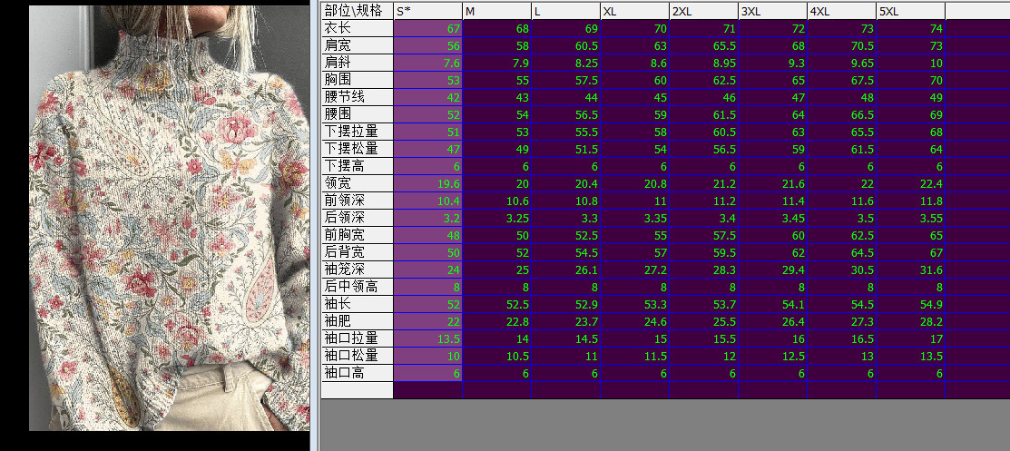Image resolution: width=1010 pixels, height=451 pixels.
Task: Click the 部位\规格 corner header cell
Action: click(x=358, y=11)
